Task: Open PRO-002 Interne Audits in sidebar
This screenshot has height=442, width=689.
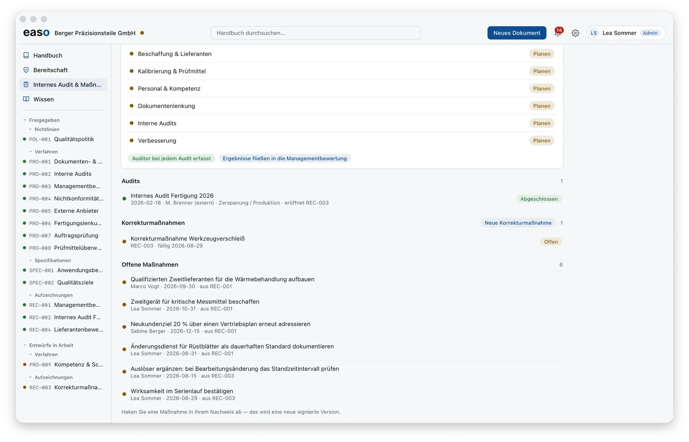Action: pyautogui.click(x=63, y=174)
